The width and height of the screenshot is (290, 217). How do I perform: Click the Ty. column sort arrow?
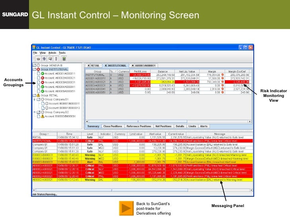(116, 72)
